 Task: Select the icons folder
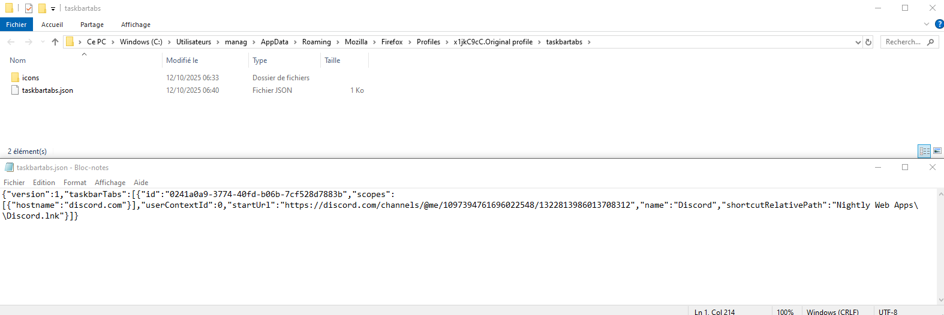pos(30,78)
